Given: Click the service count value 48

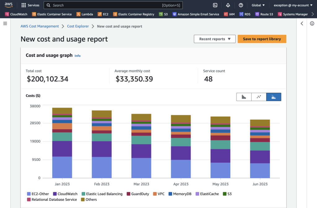Looking at the screenshot, I should click(208, 79).
